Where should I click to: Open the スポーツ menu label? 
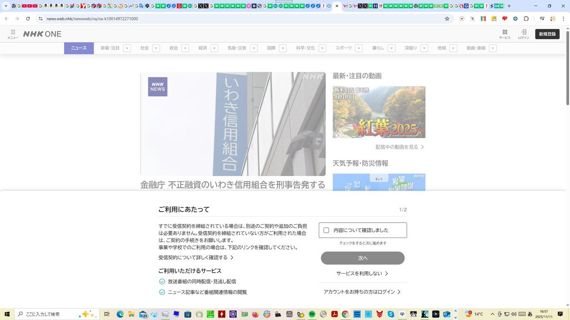[343, 48]
